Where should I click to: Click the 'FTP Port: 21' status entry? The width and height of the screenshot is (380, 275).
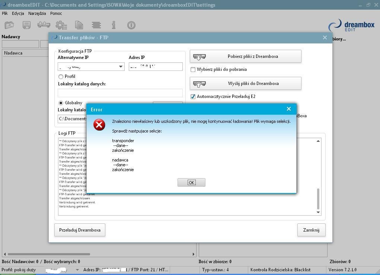[143, 270]
